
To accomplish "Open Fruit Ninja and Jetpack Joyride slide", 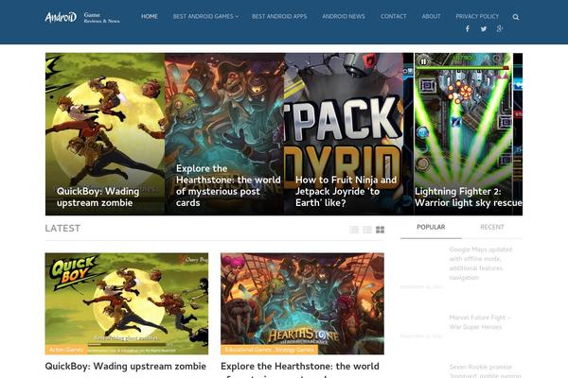I will tap(346, 191).
